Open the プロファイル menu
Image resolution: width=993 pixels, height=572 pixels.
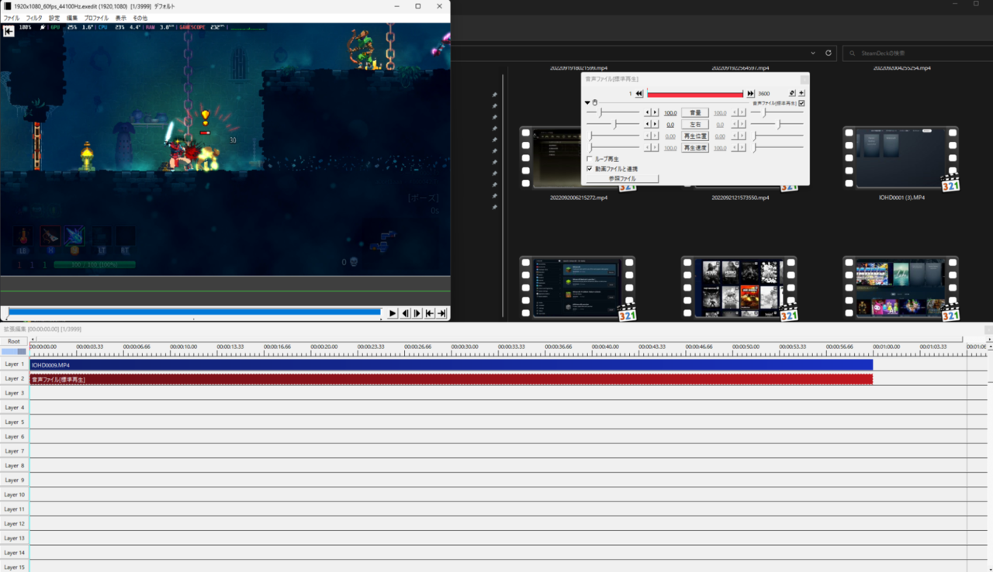[96, 18]
